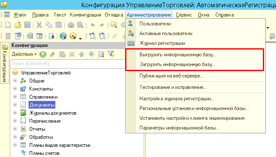Click the red X Delete icon
The height and width of the screenshot is (157, 276).
tap(72, 55)
